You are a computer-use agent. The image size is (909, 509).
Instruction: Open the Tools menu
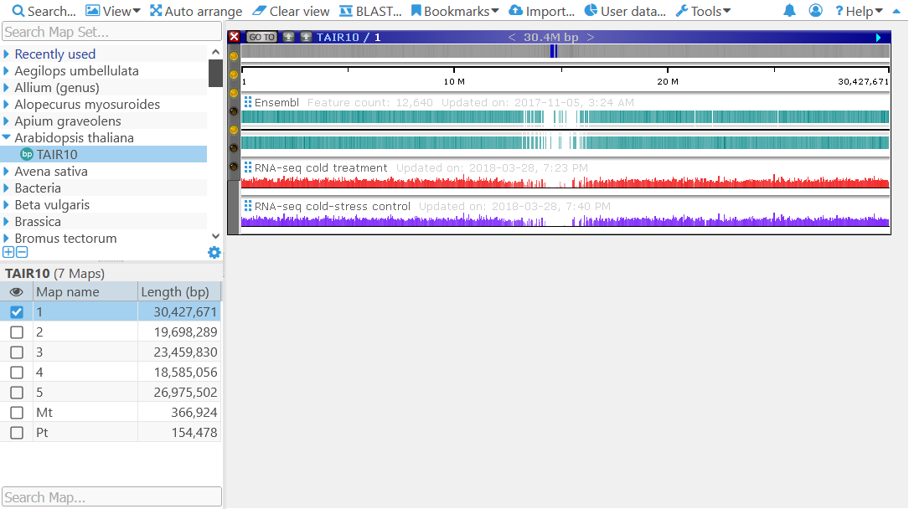click(703, 11)
